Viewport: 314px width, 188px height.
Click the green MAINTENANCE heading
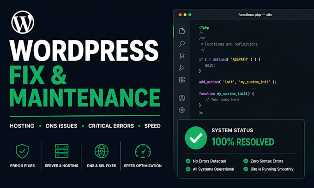pyautogui.click(x=85, y=98)
